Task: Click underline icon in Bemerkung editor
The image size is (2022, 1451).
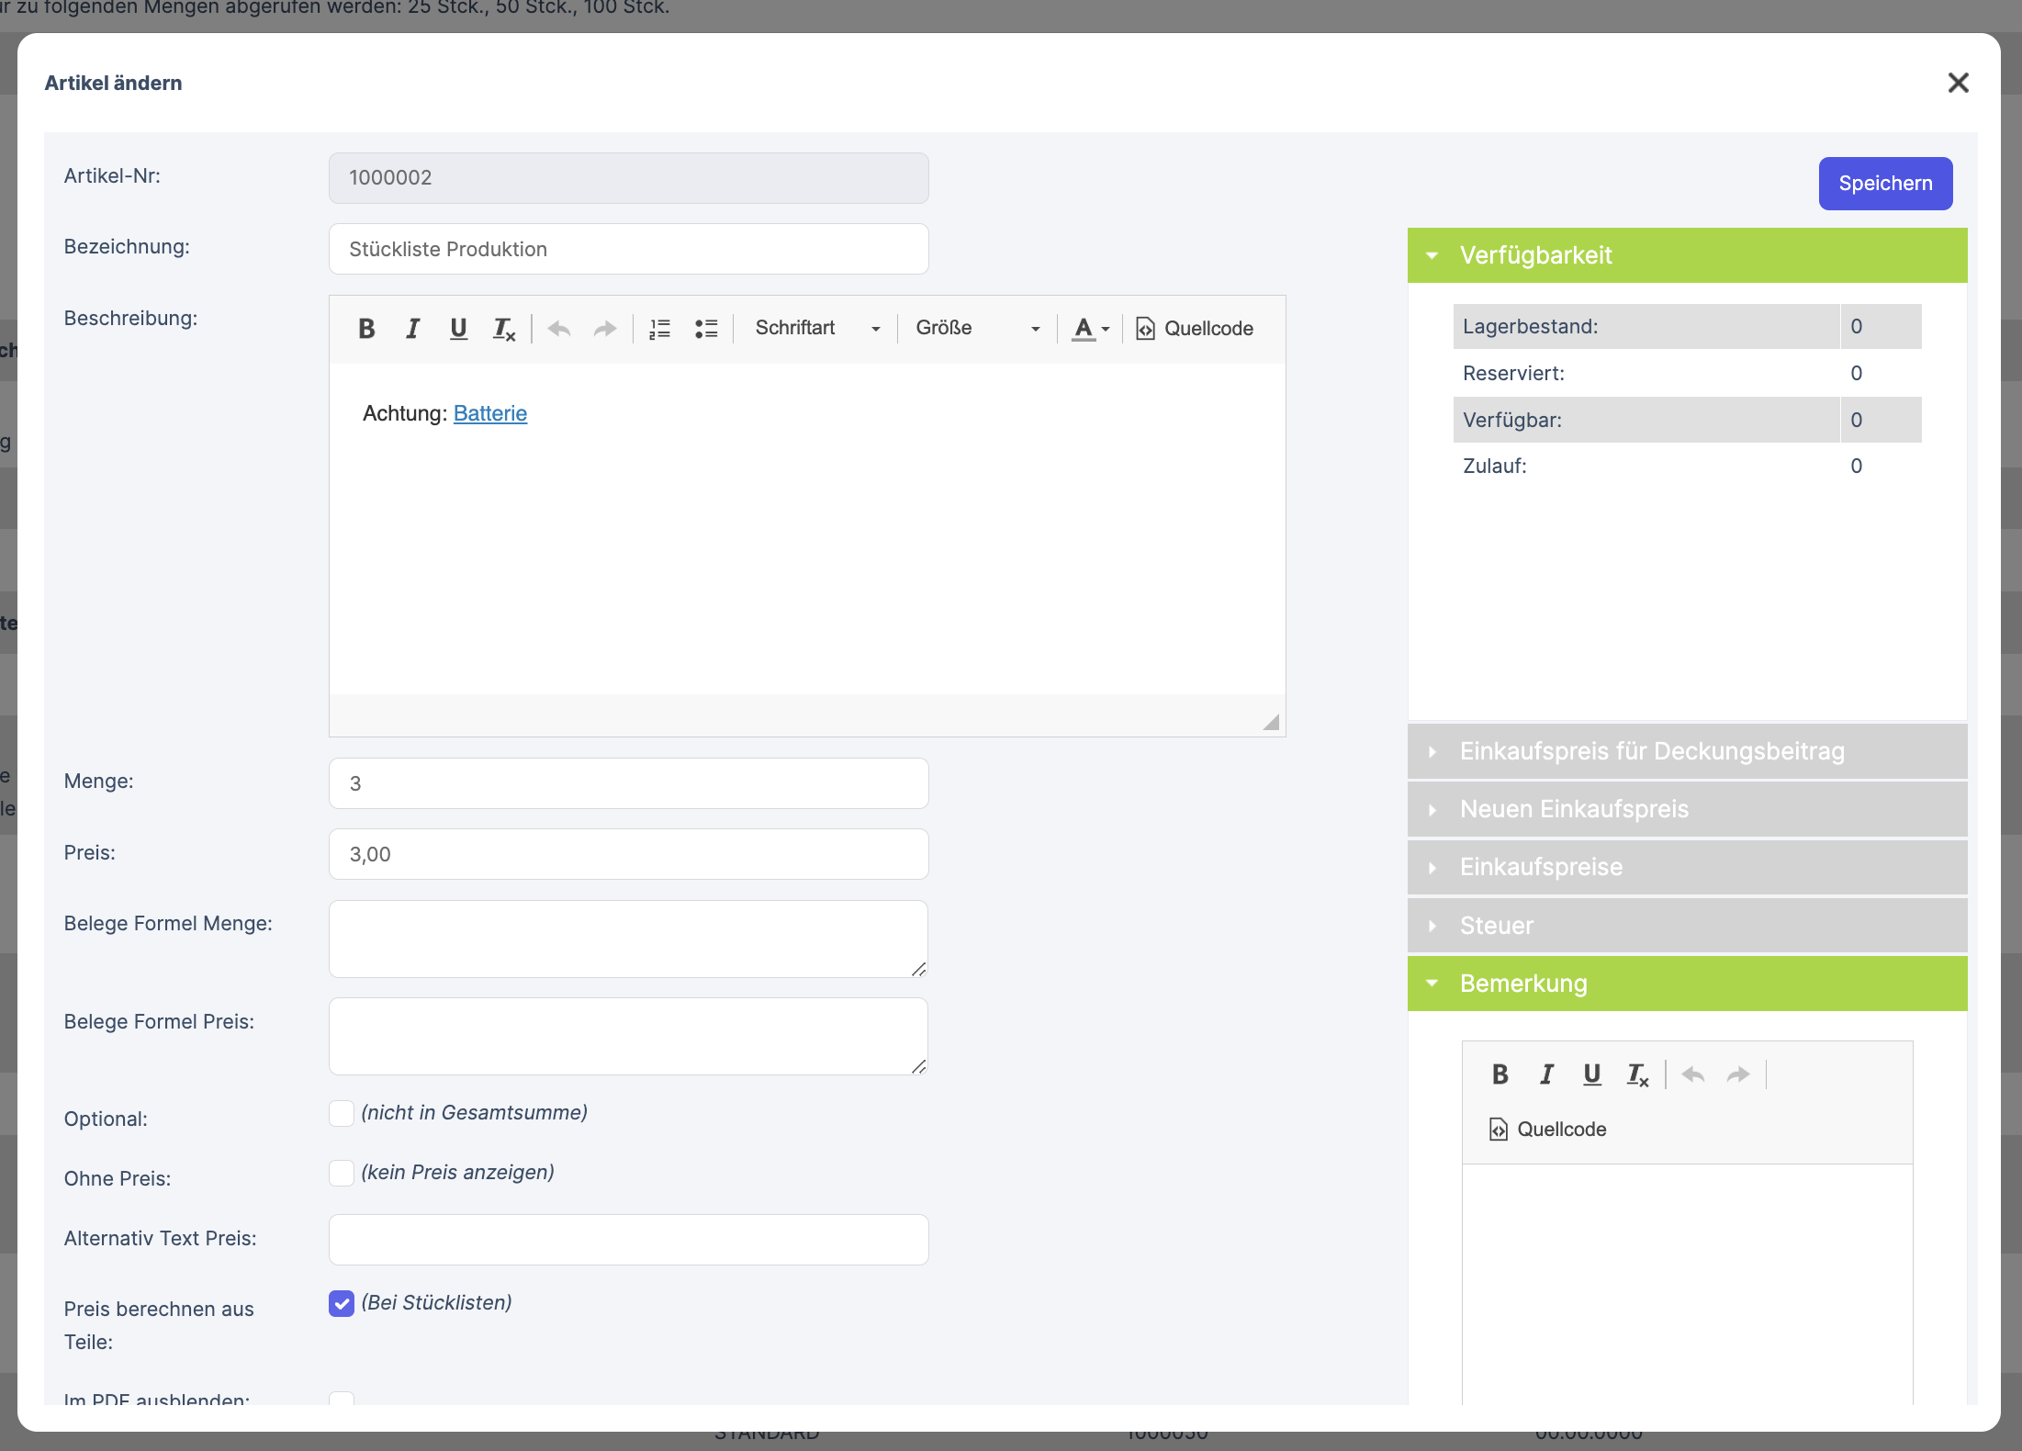Action: (x=1592, y=1074)
